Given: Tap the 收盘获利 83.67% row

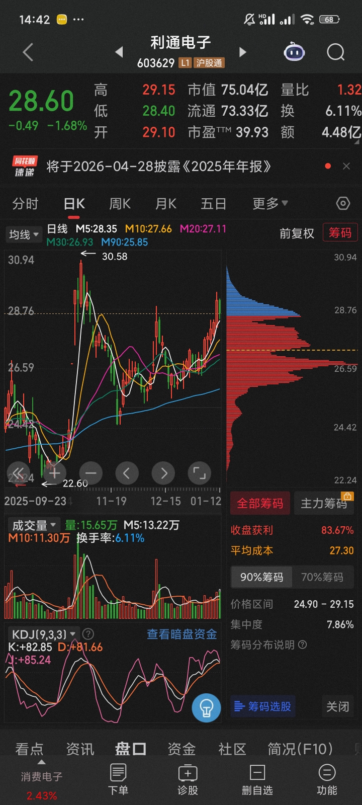Looking at the screenshot, I should (292, 530).
